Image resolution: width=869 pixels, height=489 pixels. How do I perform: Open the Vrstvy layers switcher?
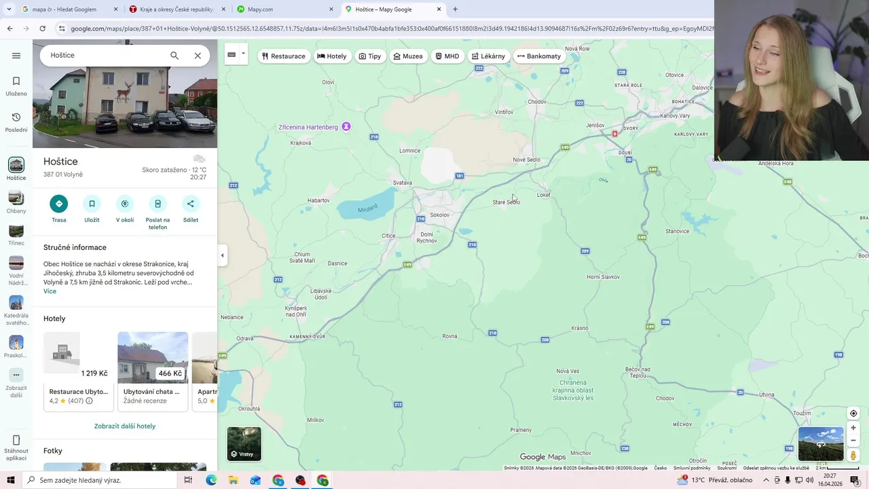click(244, 443)
